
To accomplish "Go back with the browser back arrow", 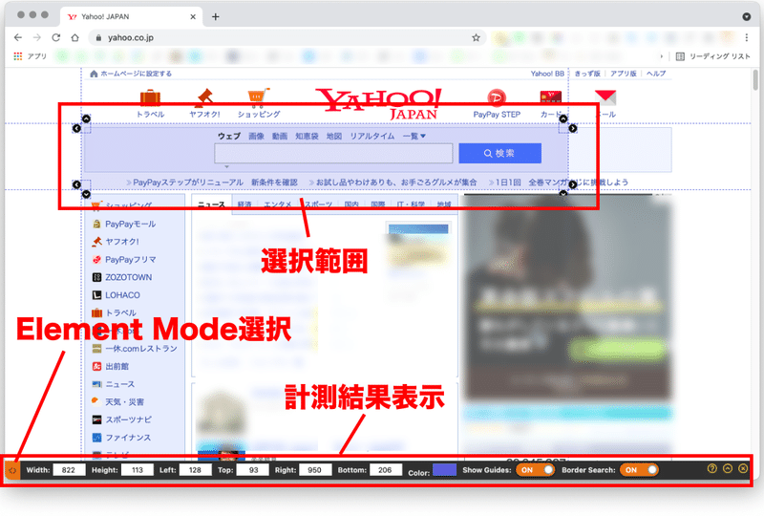I will click(x=18, y=37).
